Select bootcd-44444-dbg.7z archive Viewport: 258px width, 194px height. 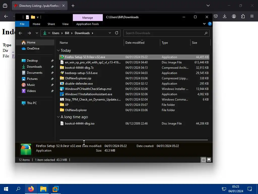click(x=134, y=68)
